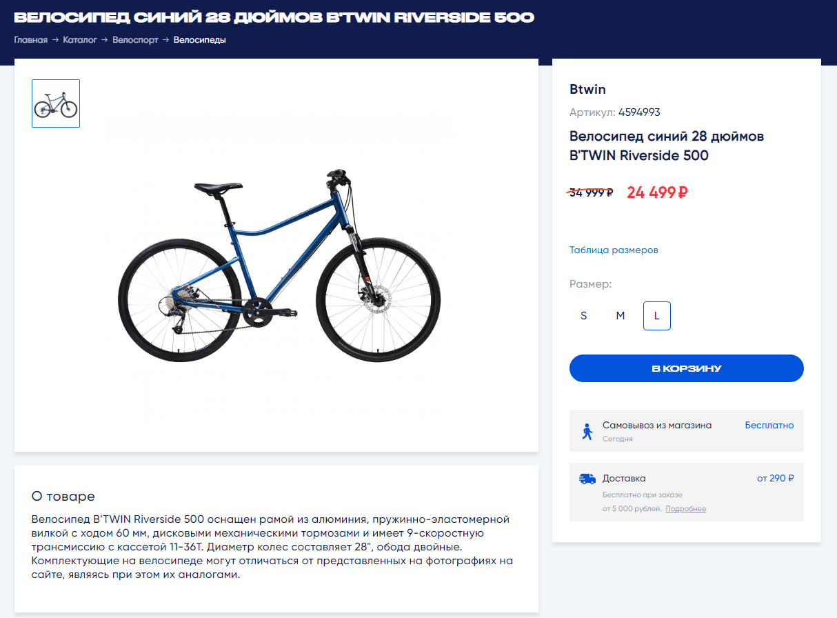
Task: Open the Таблица размеров size chart link
Action: click(614, 250)
